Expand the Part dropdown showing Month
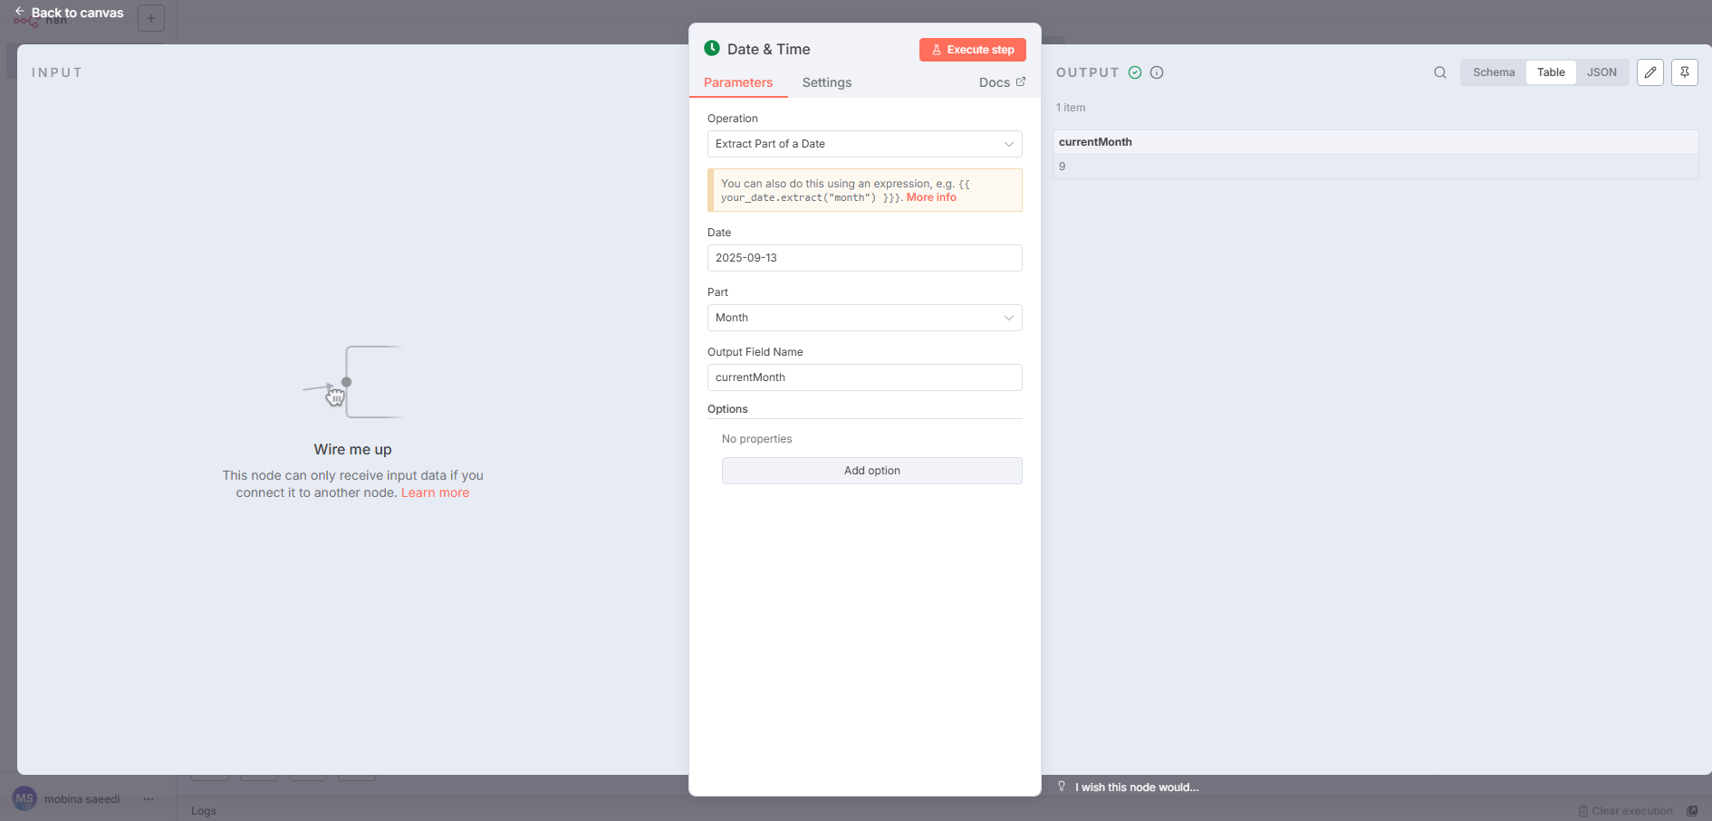The image size is (1712, 821). click(864, 318)
